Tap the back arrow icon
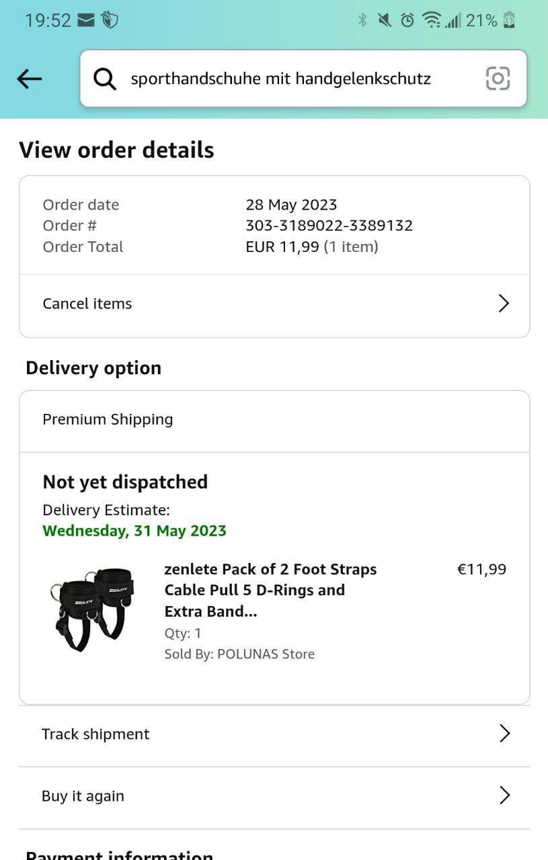 (30, 79)
